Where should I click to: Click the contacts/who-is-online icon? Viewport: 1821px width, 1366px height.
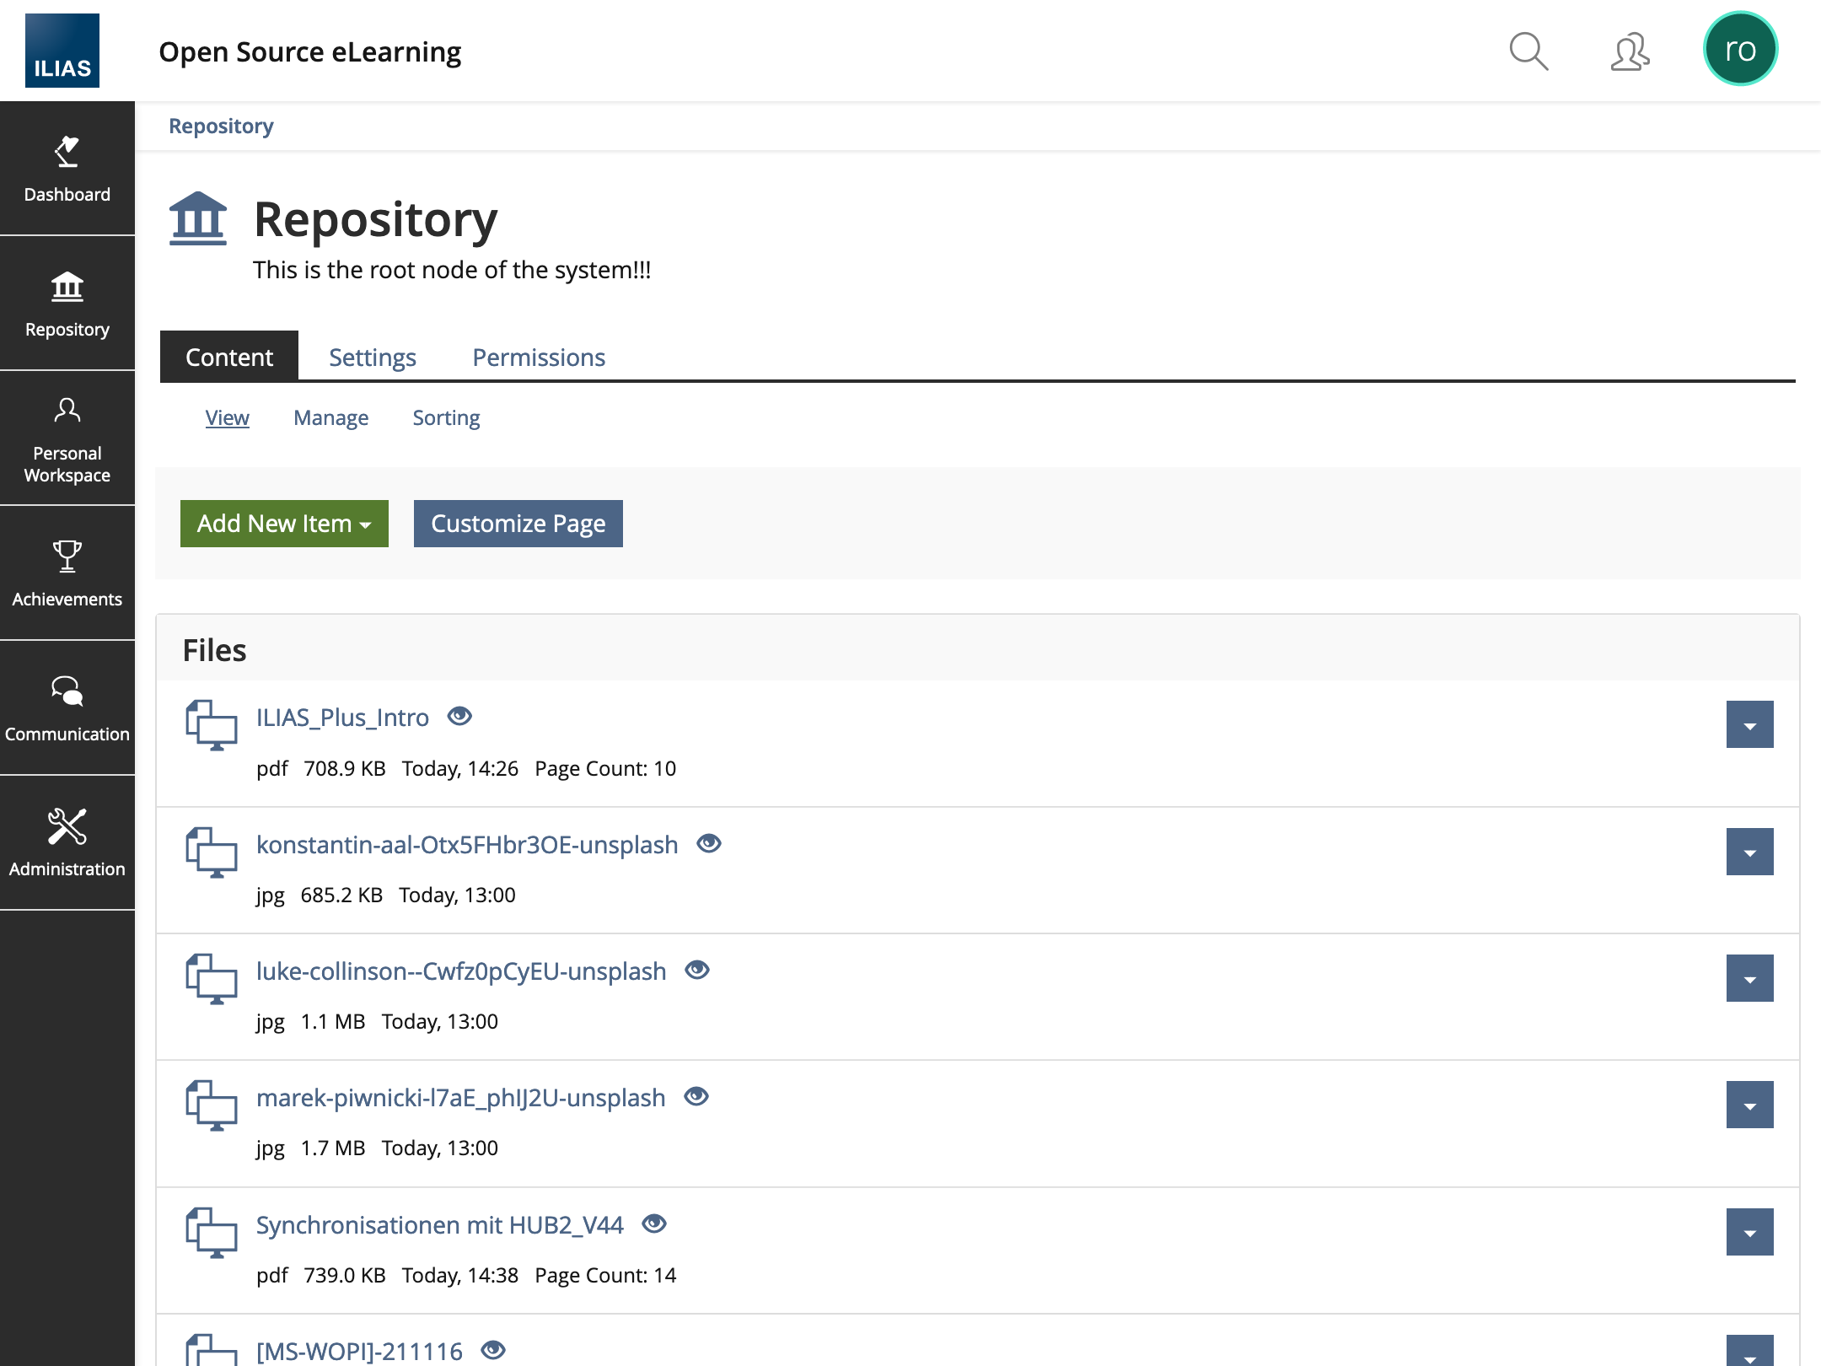[1630, 51]
